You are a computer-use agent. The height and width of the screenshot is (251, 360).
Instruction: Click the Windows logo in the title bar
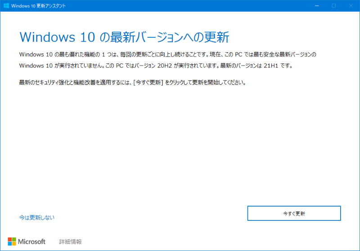[x=6, y=6]
